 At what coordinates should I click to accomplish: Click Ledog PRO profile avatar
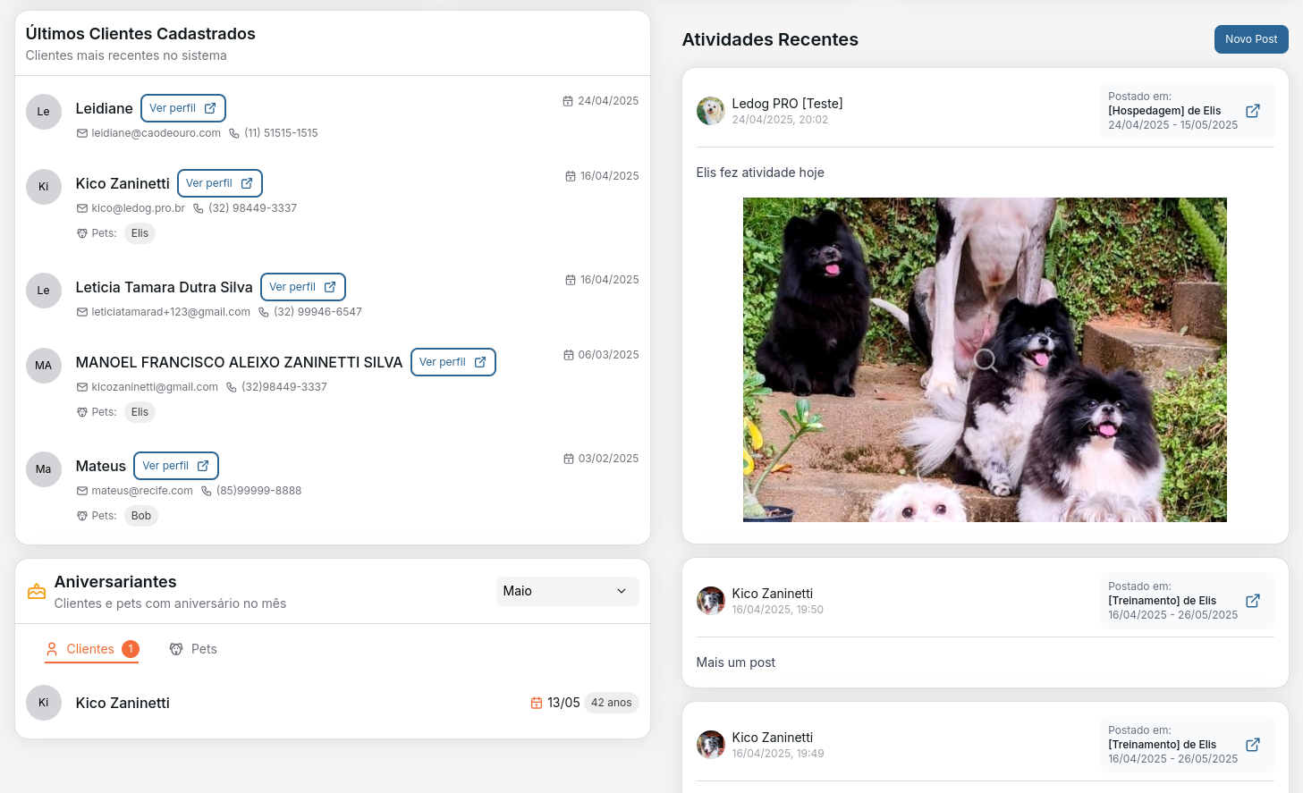tap(710, 111)
